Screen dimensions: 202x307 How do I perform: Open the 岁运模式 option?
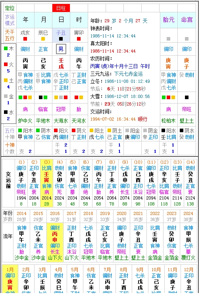pos(10,20)
